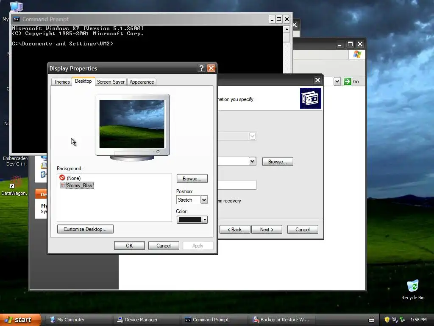Click the monitor wallpaper preview thumbnail
This screenshot has width=434, height=326.
(x=132, y=124)
